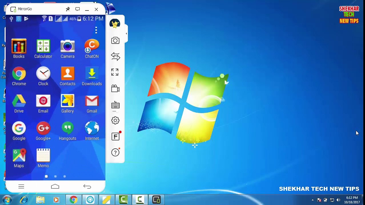This screenshot has height=205, width=365.
Task: Switch to the second home screen page dot
Action: (x=55, y=177)
